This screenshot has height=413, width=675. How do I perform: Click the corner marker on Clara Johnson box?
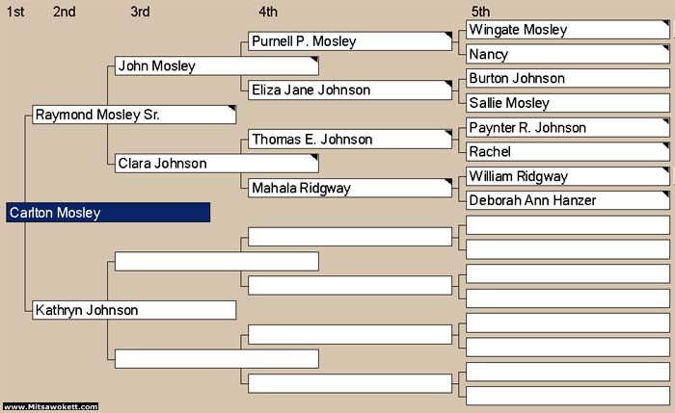[x=314, y=158]
